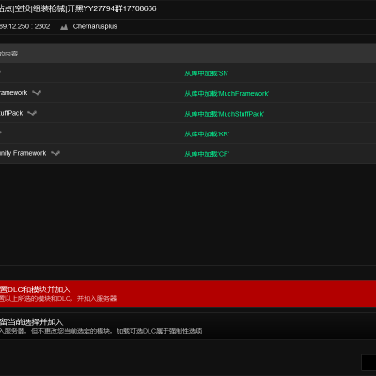Click the 从库中加载'MuchFramework' link

[227, 93]
